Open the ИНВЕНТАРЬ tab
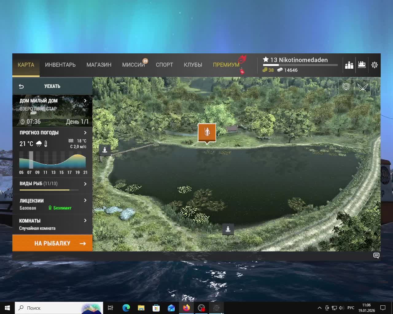Screen dimensions: 393x314 coord(60,65)
